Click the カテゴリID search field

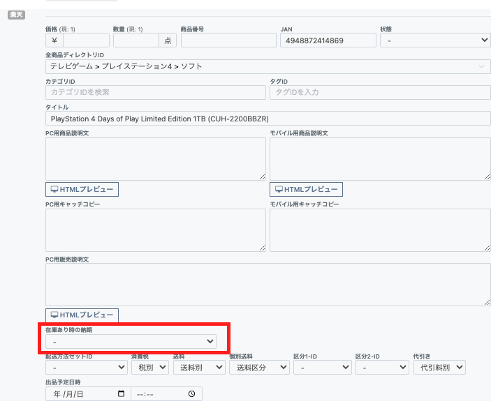(156, 92)
